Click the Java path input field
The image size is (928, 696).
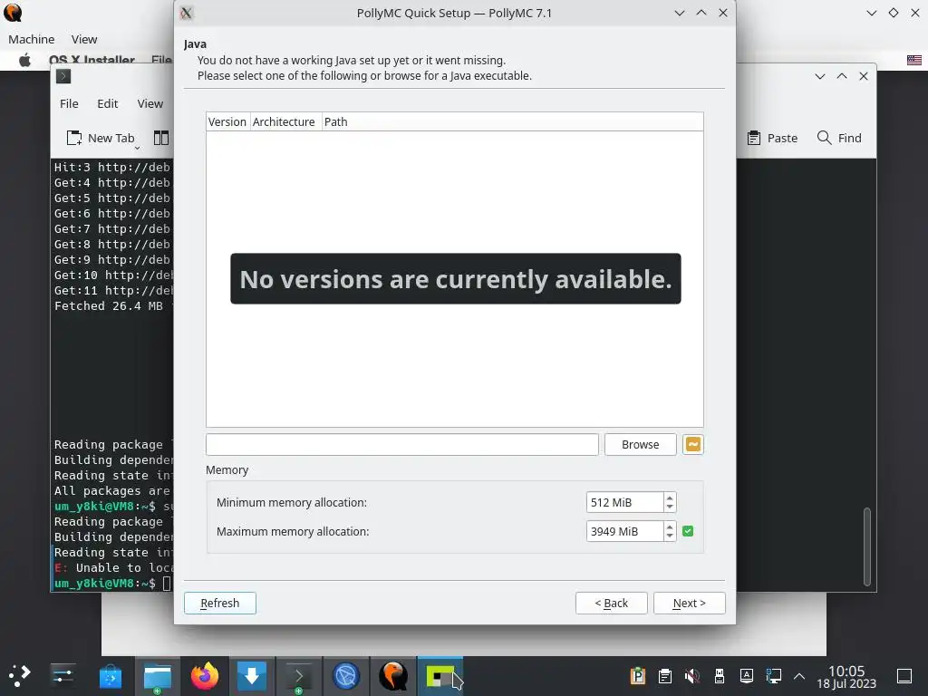401,444
